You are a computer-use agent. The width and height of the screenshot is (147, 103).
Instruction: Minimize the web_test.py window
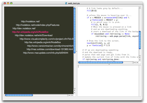[x=8, y=3]
